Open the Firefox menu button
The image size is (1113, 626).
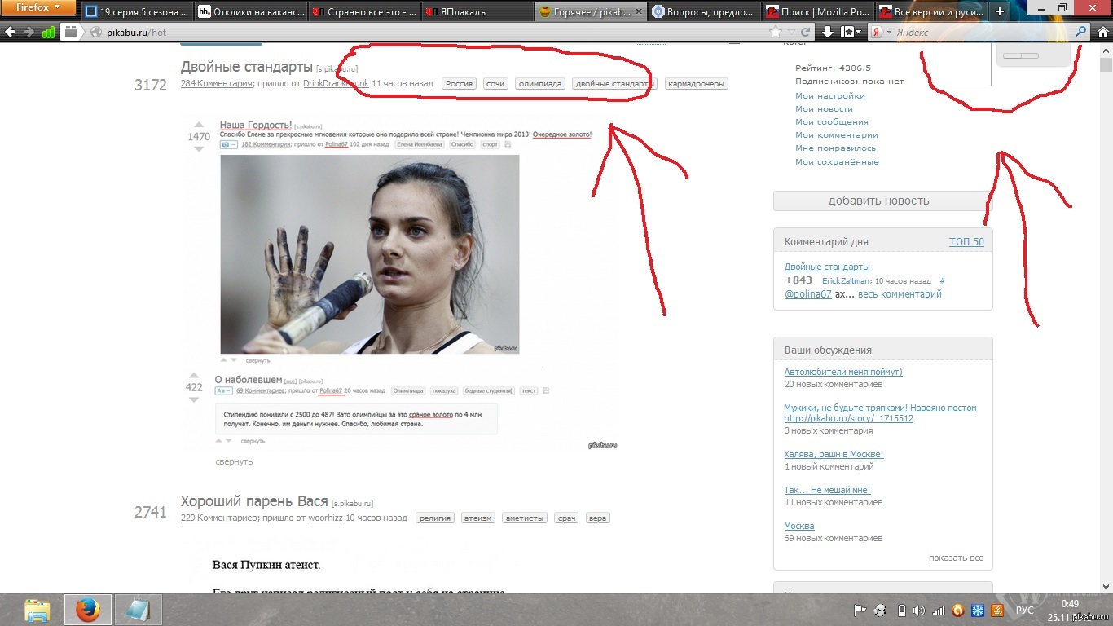click(x=38, y=7)
